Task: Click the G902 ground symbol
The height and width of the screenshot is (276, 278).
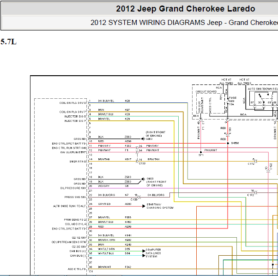Action: 143,139
